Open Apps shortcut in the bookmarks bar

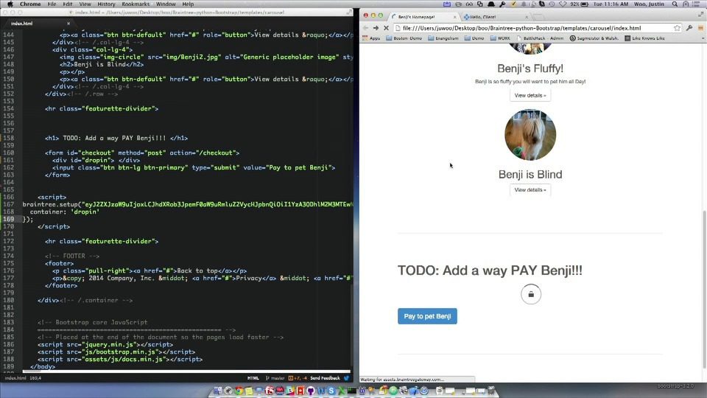371,38
